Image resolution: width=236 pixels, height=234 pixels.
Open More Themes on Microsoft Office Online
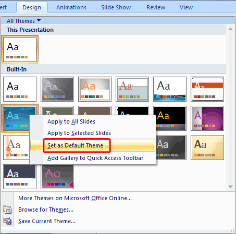75,198
